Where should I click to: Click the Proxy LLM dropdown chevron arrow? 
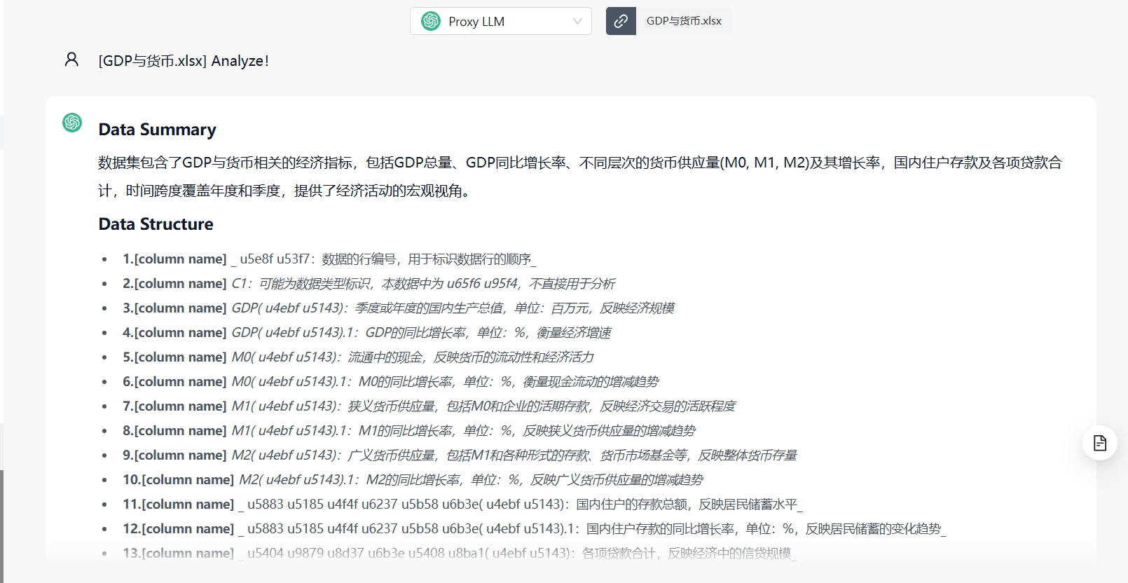coord(577,21)
